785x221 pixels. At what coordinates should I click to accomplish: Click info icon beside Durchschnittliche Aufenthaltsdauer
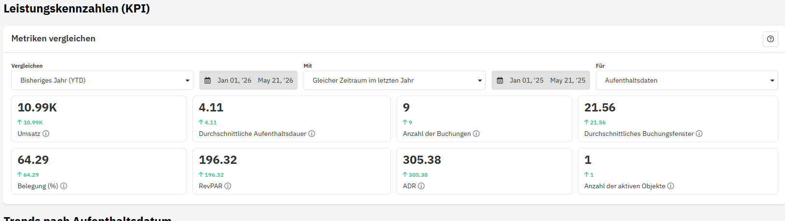[312, 134]
